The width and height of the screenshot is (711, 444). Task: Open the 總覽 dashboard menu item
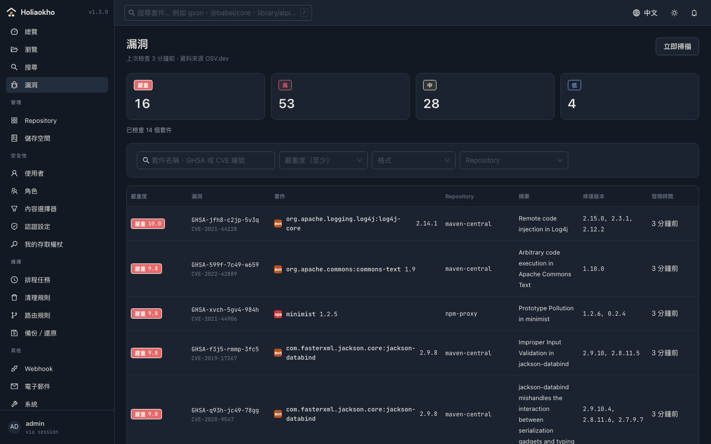(57, 32)
